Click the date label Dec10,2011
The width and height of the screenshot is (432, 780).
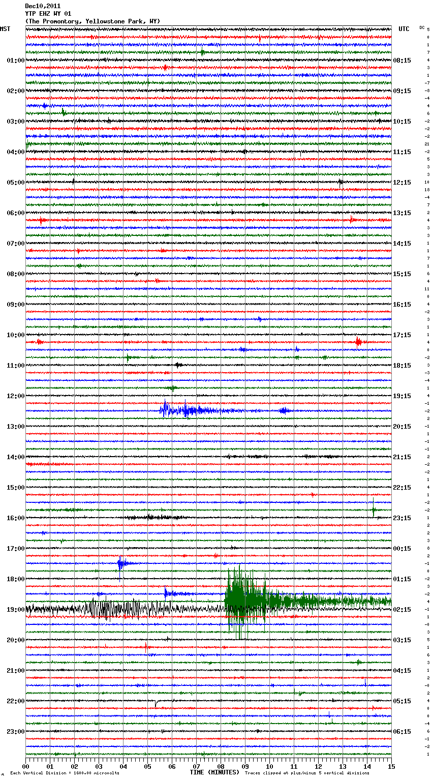[x=43, y=6]
